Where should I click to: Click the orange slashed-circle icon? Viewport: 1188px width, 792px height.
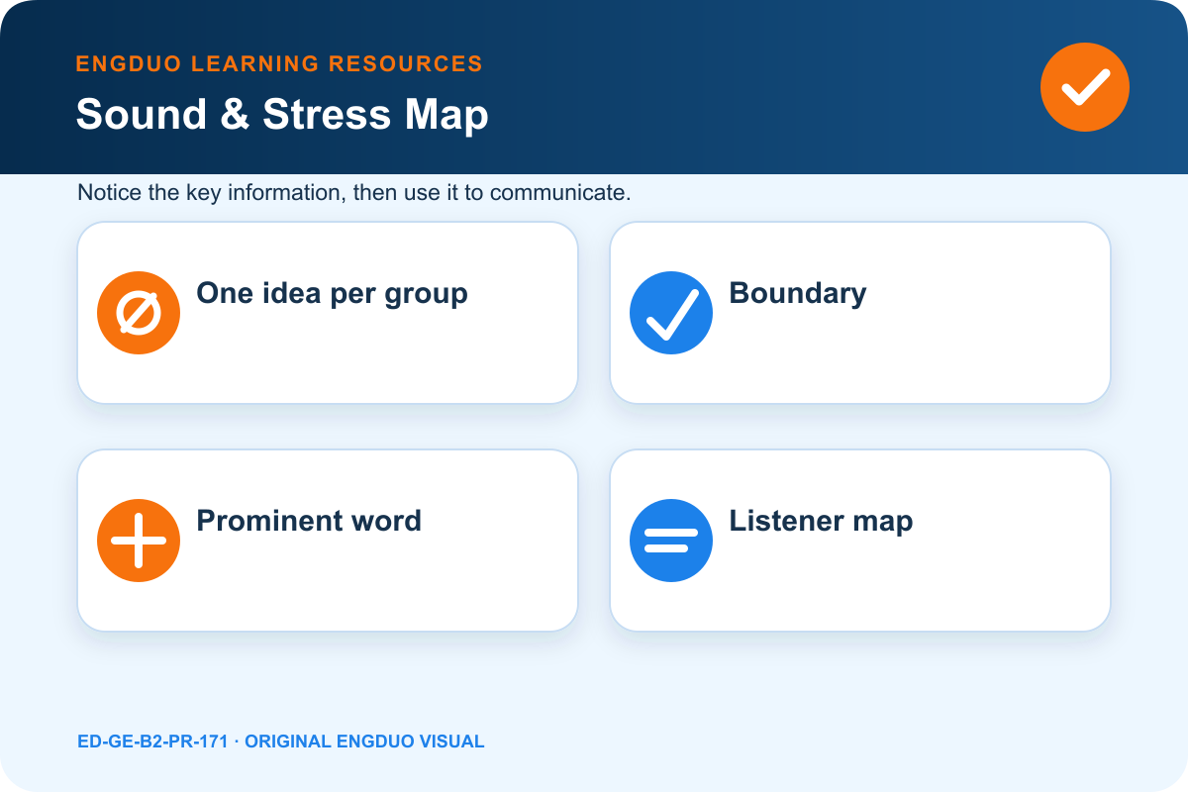pos(139,313)
